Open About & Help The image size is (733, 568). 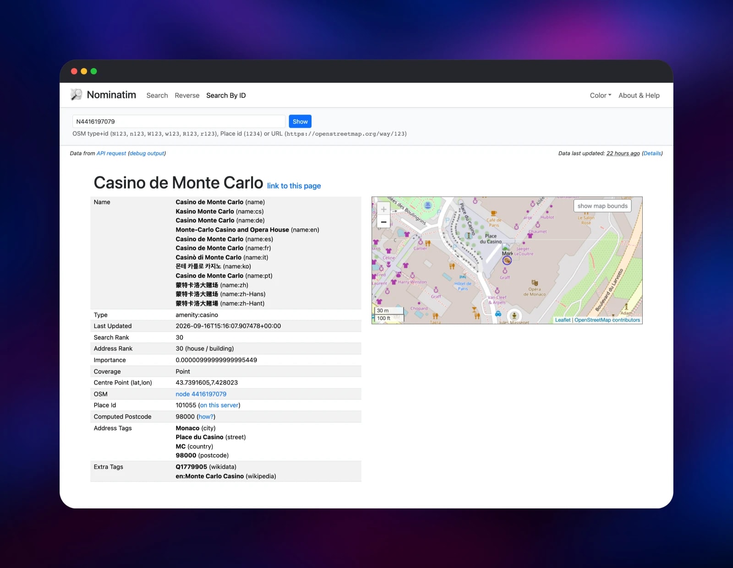pos(639,95)
